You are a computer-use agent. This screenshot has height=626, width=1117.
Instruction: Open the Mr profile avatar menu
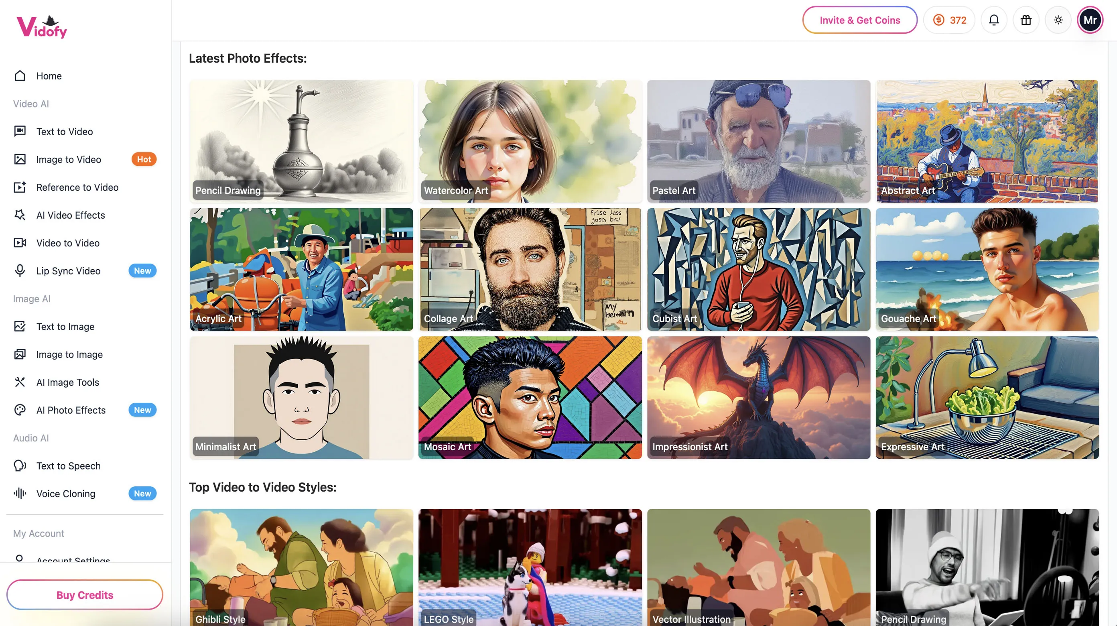pos(1090,20)
